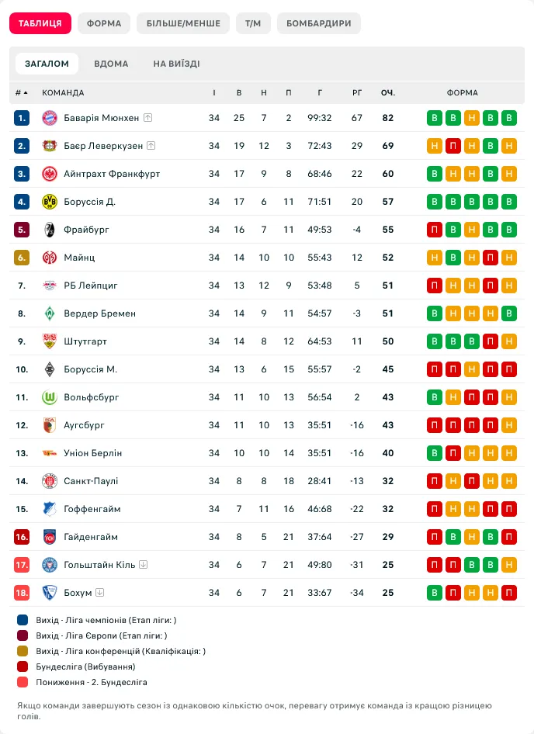
Task: Select the ЗАГАЛОМ overall filter
Action: (x=47, y=64)
